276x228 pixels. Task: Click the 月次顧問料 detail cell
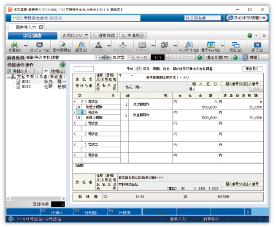(x=150, y=105)
